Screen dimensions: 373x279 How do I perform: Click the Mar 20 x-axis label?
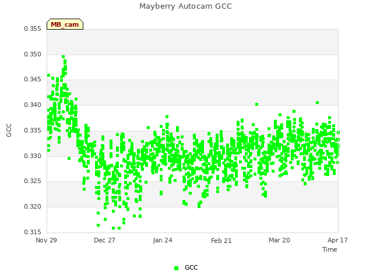pos(279,240)
